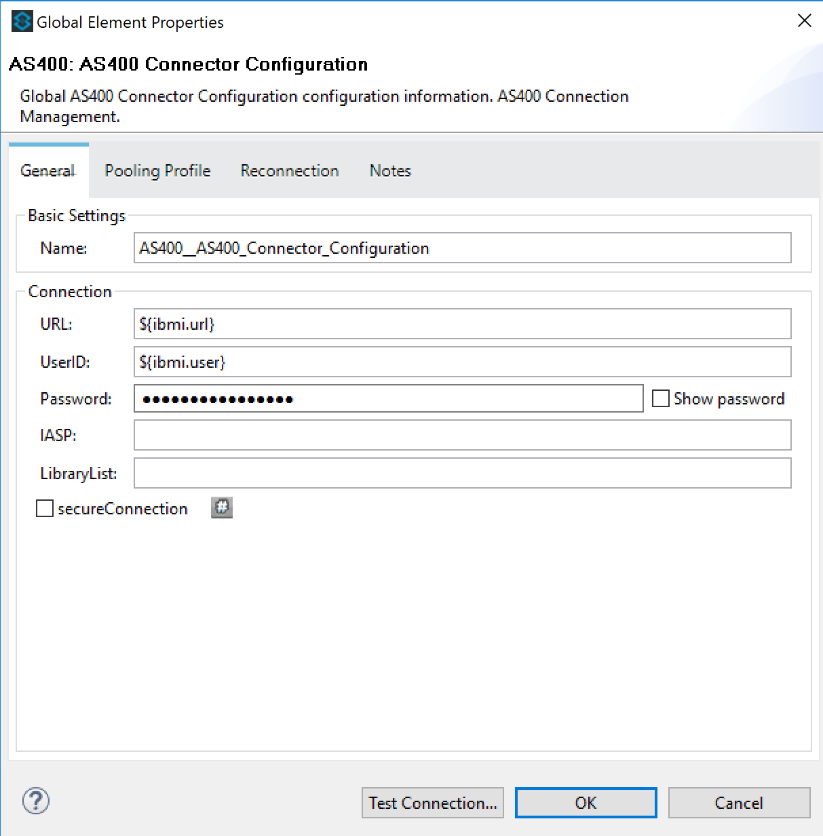Enable the Show password checkbox

coord(661,398)
